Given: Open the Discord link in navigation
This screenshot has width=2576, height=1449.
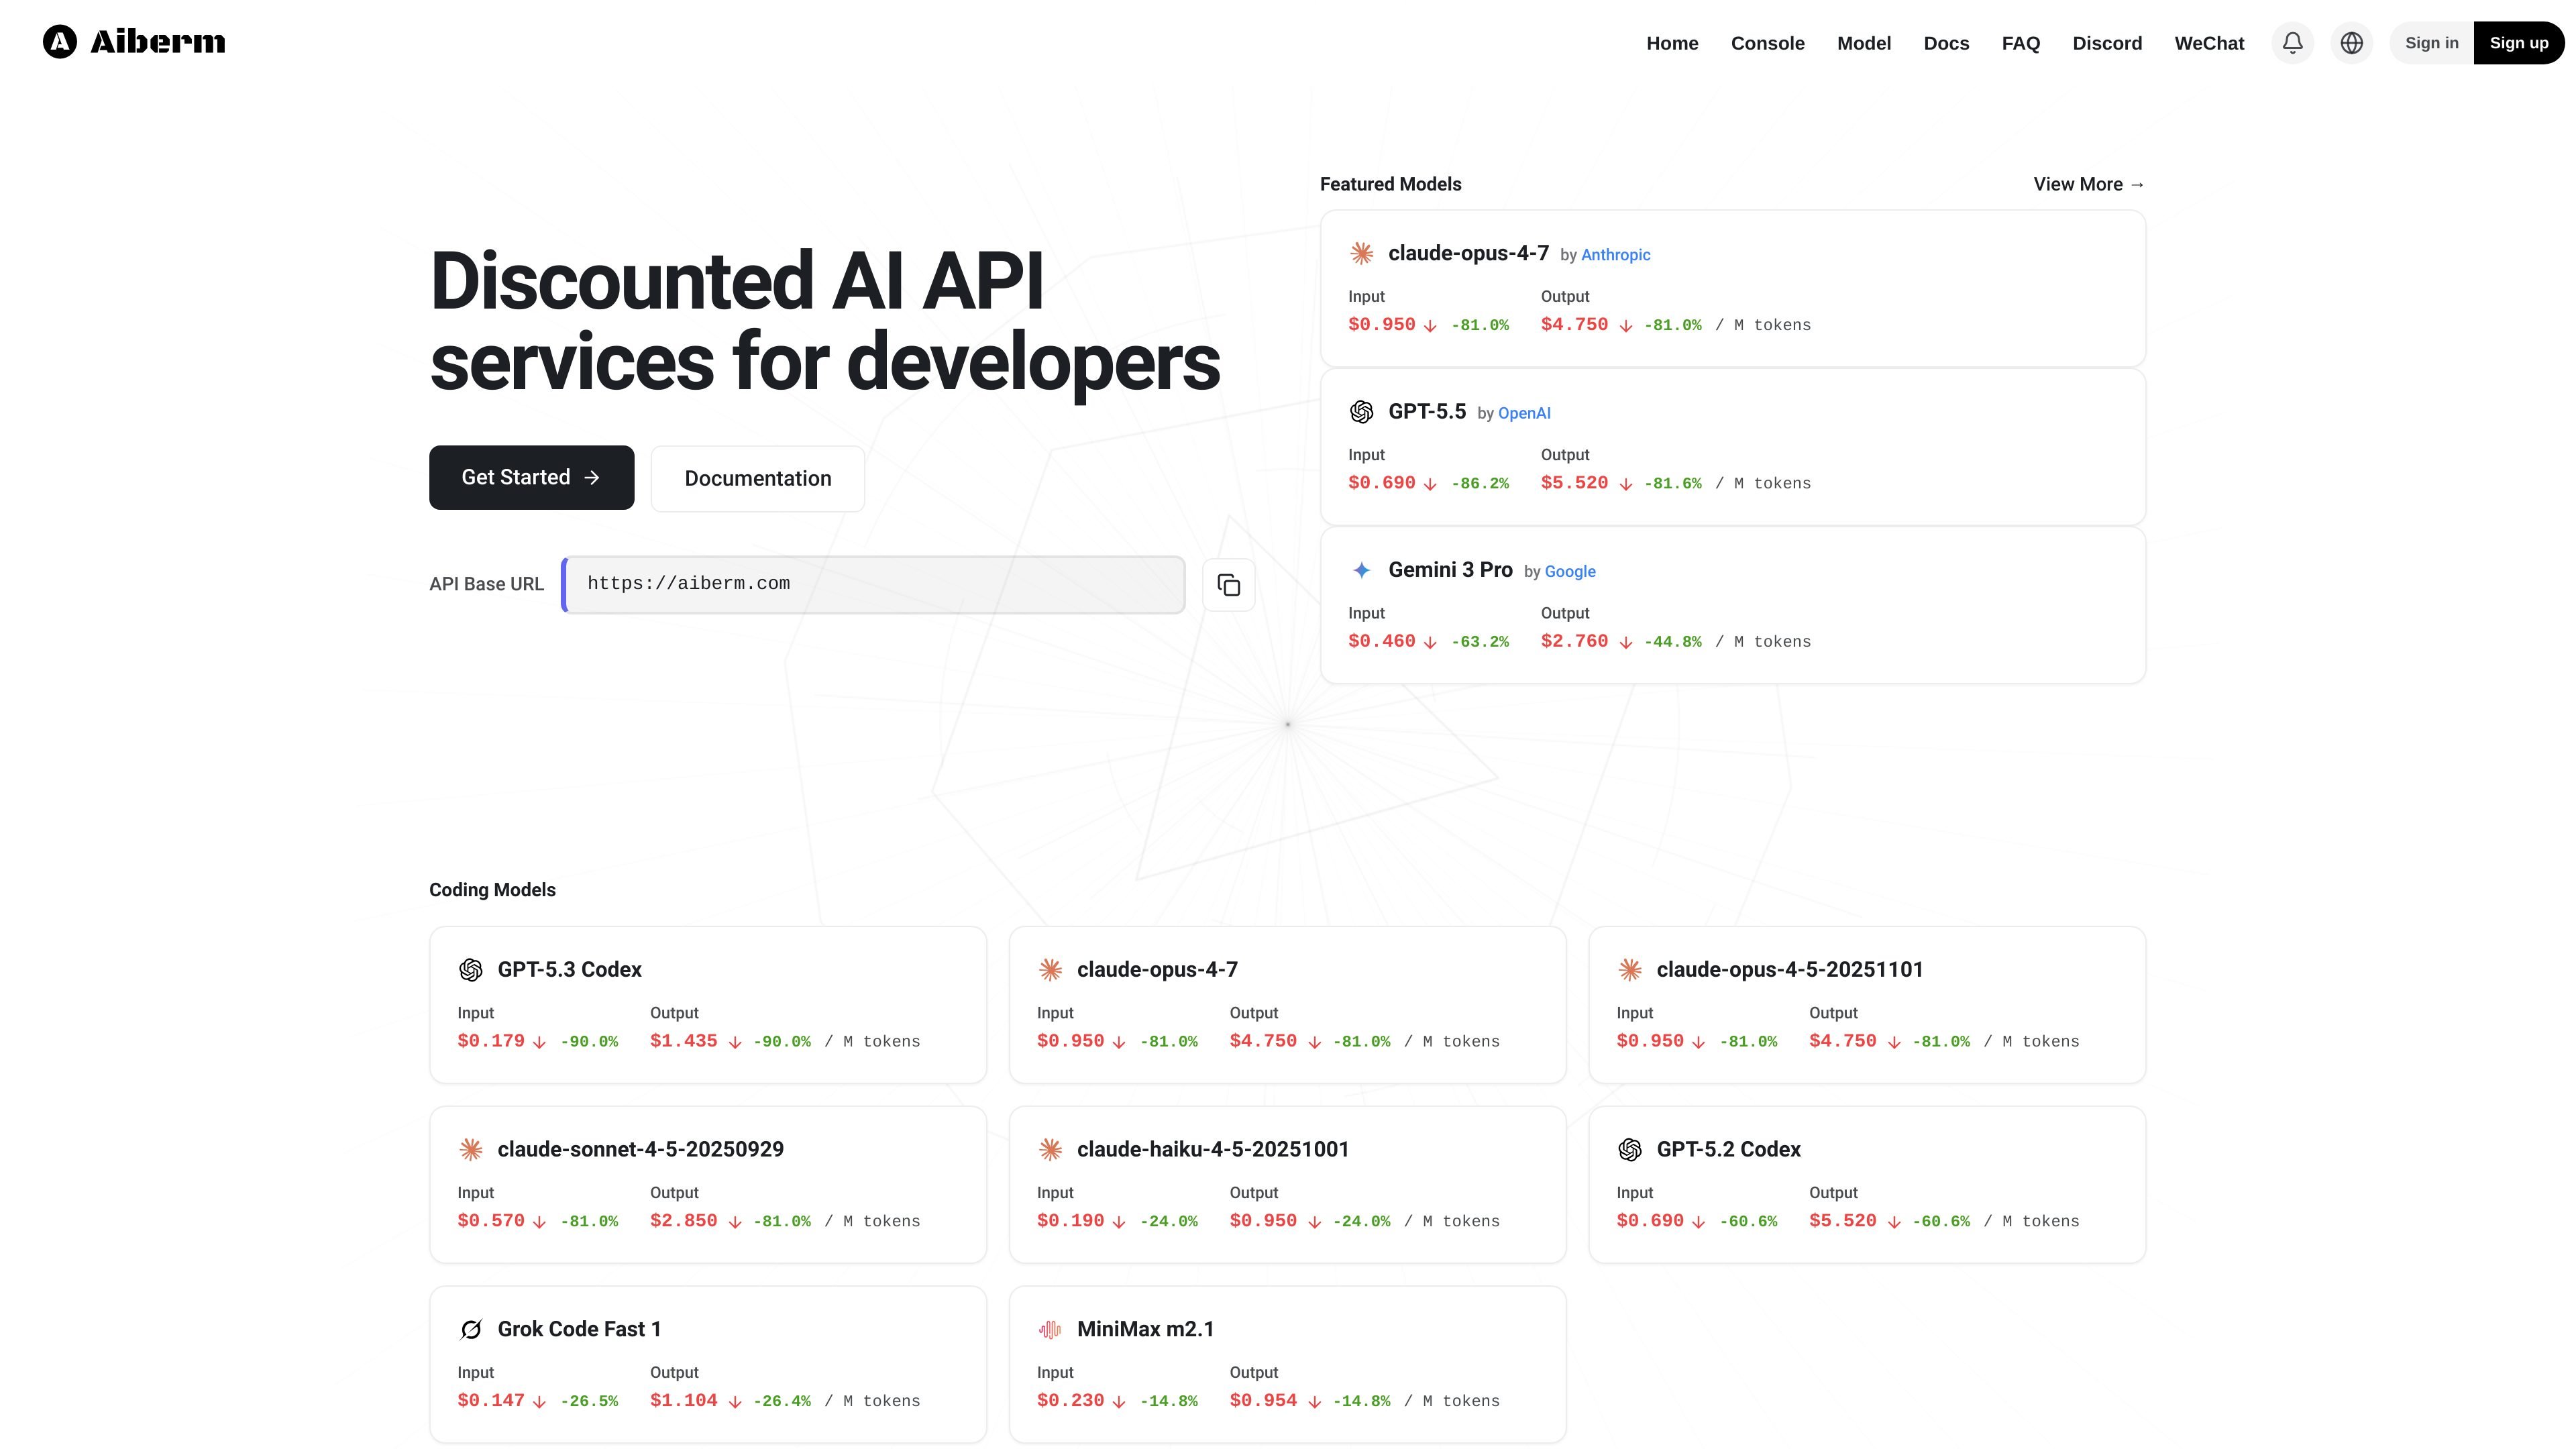Looking at the screenshot, I should point(2107,43).
